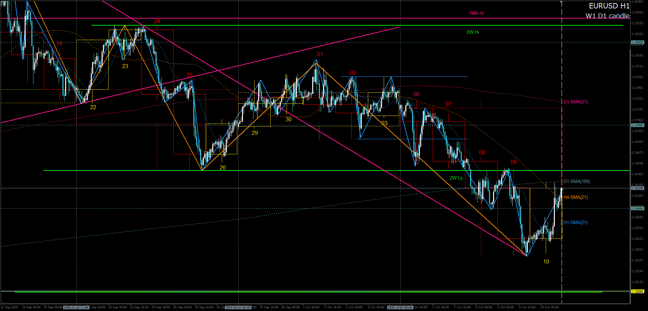Click the 2025.10.06 00:00 date marker
Screen dimensions: 648x311
pyautogui.click(x=400, y=307)
